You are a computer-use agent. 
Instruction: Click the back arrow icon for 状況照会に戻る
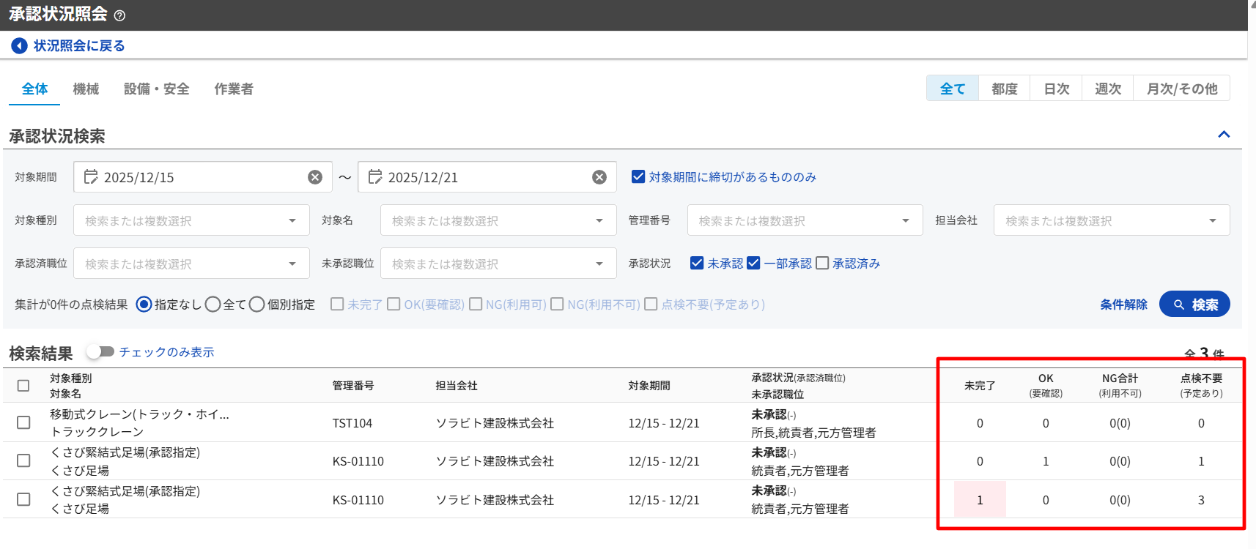pos(19,46)
